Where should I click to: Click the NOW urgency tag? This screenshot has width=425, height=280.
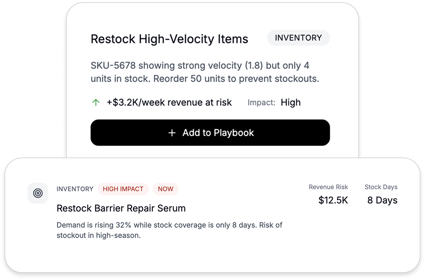click(165, 189)
